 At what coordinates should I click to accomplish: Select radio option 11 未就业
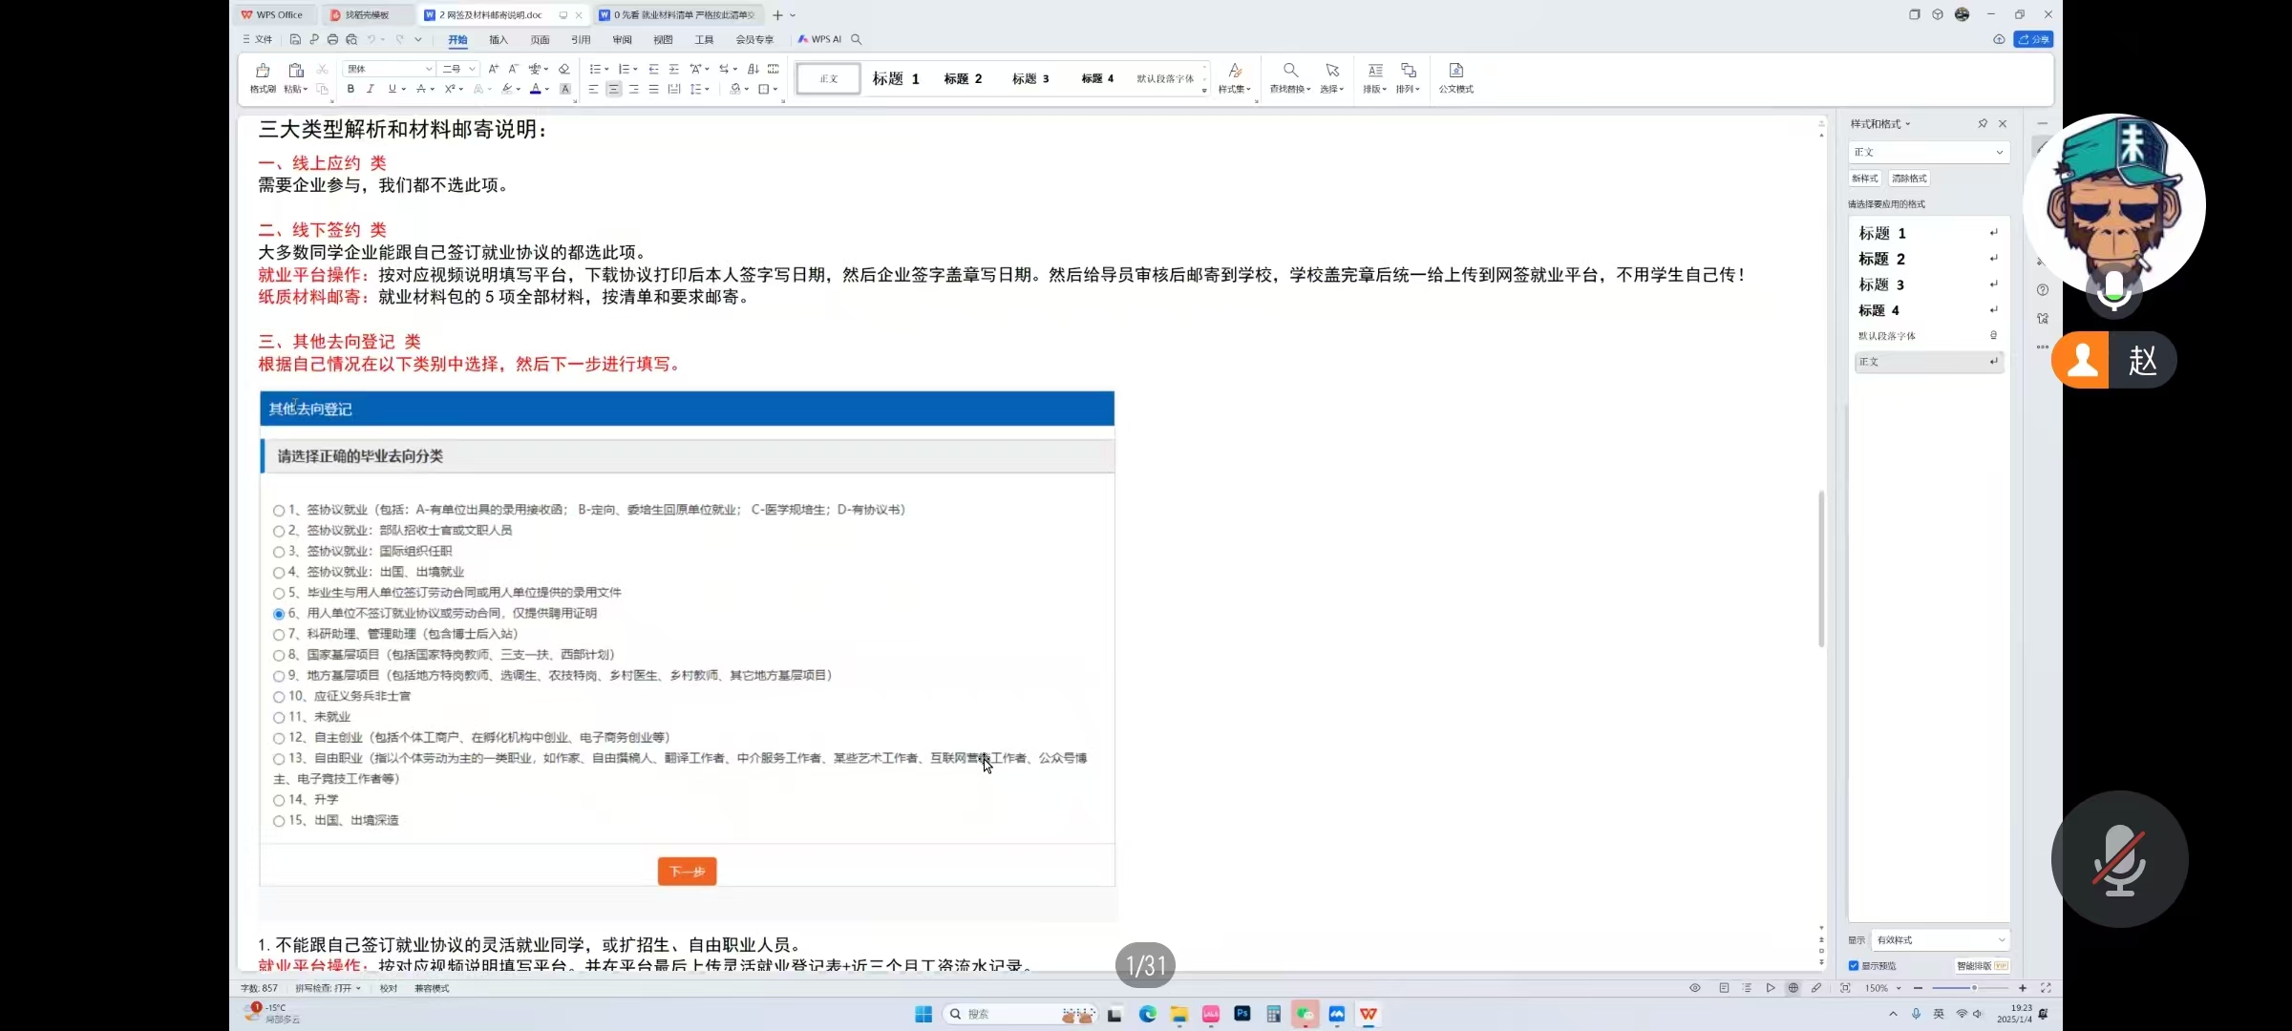[279, 717]
